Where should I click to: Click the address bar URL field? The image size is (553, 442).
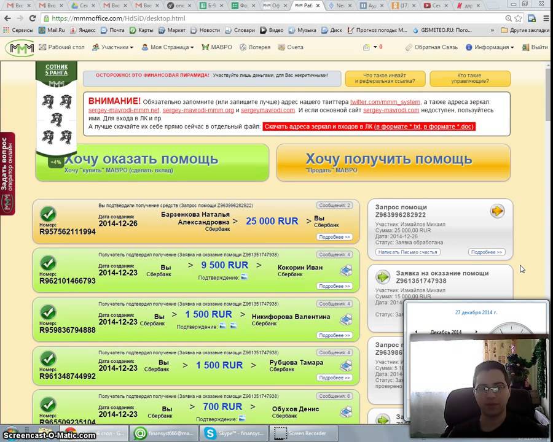pos(272,18)
